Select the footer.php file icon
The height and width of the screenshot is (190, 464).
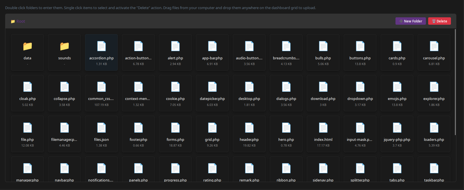click(x=138, y=128)
